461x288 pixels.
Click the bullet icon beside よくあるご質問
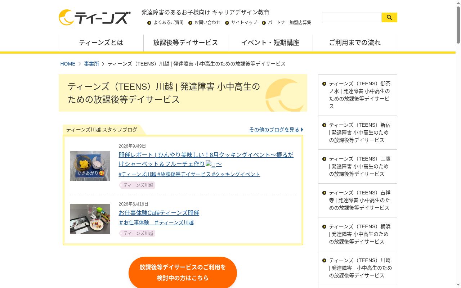point(149,23)
